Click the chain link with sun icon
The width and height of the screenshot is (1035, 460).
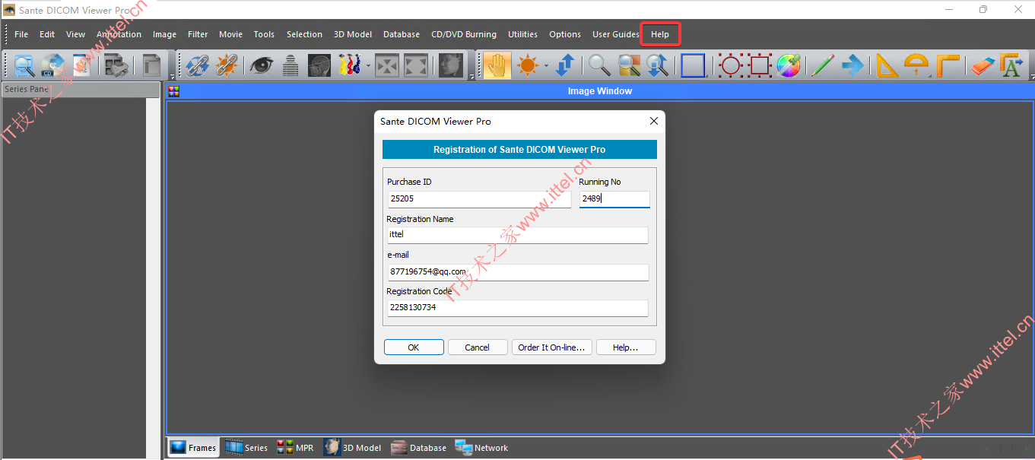(x=226, y=65)
